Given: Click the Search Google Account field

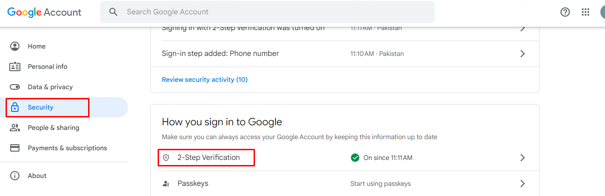Looking at the screenshot, I should (x=267, y=12).
